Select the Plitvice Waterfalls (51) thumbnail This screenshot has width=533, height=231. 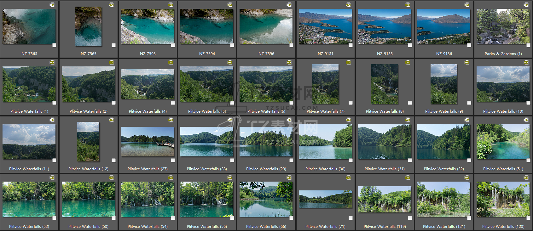(x=503, y=142)
